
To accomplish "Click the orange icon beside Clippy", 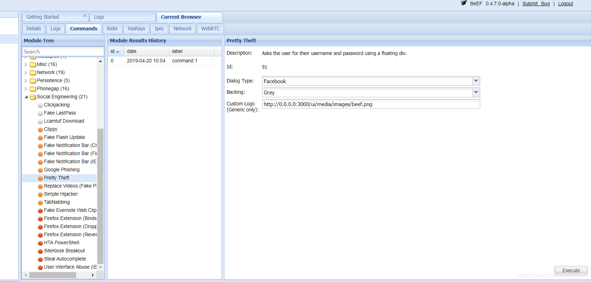I will 40,130.
